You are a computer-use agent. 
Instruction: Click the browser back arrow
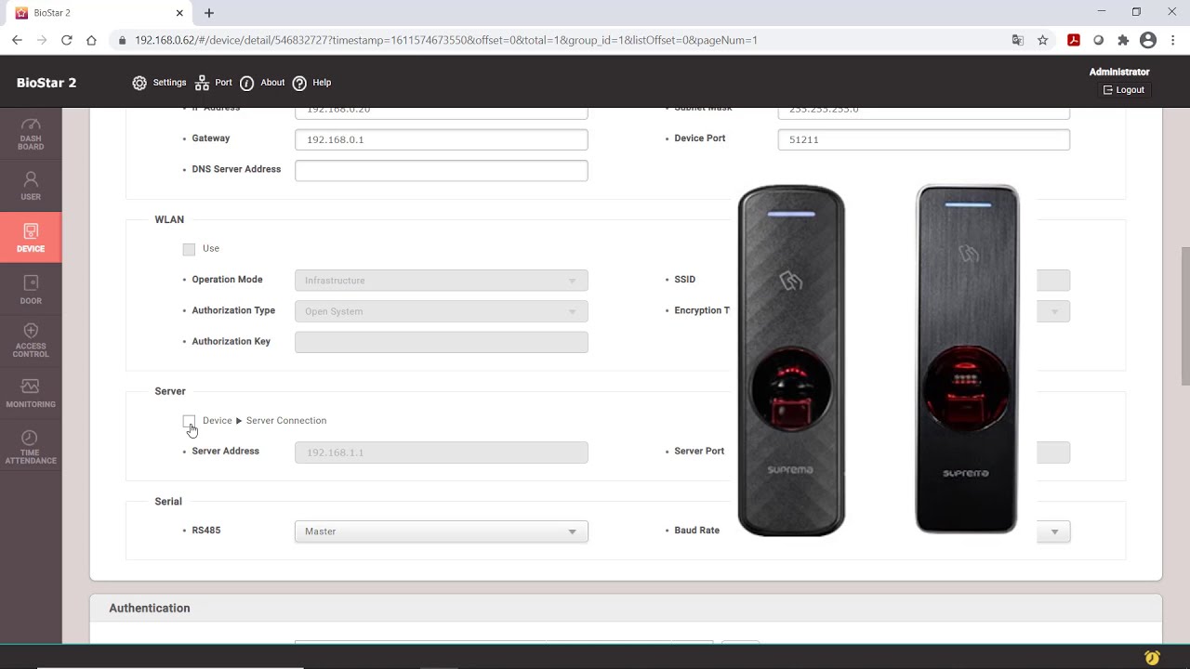pyautogui.click(x=17, y=40)
